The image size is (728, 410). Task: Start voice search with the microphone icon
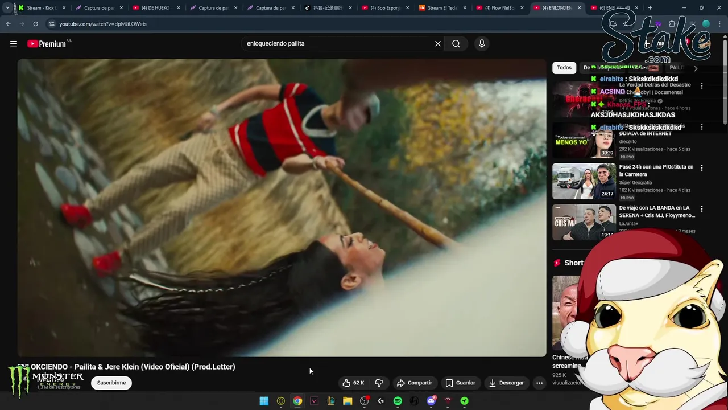point(482,44)
